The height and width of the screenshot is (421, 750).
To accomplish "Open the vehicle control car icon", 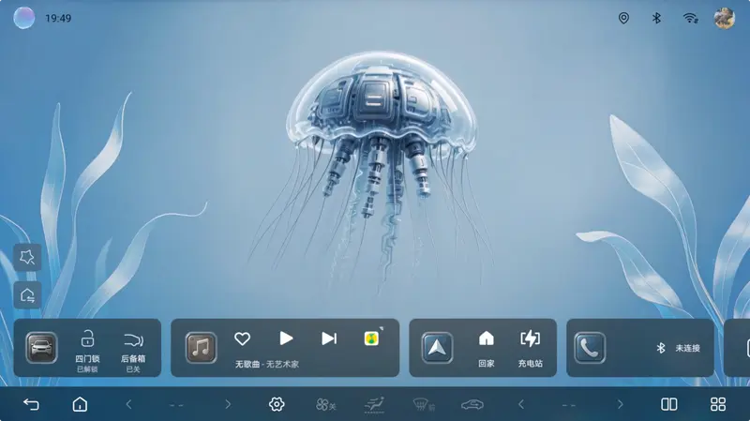I will [41, 348].
